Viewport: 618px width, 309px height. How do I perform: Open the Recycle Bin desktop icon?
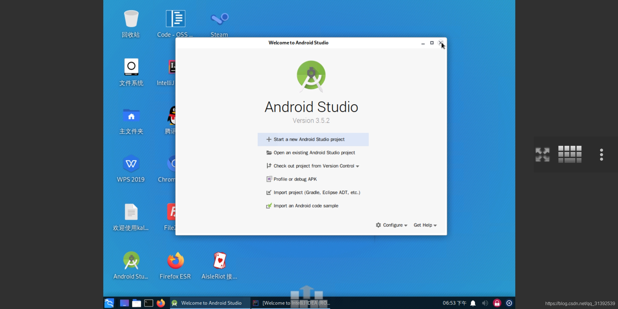(131, 19)
